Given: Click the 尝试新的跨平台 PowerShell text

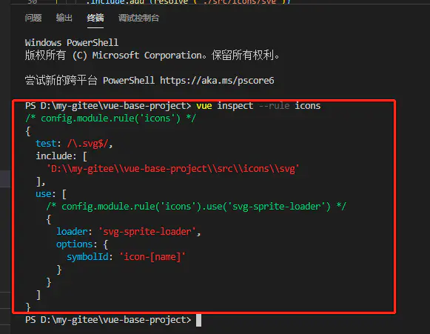Looking at the screenshot, I should tap(90, 81).
